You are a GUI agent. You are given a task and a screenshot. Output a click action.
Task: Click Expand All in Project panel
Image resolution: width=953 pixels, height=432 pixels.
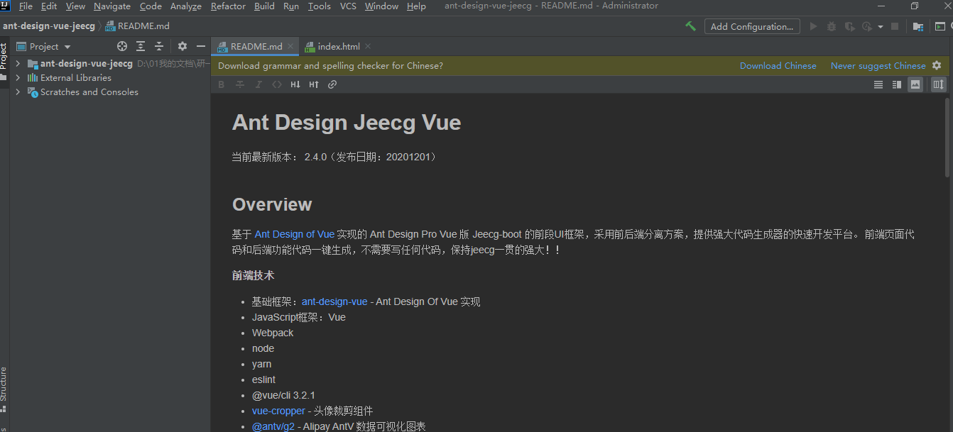[x=141, y=46]
